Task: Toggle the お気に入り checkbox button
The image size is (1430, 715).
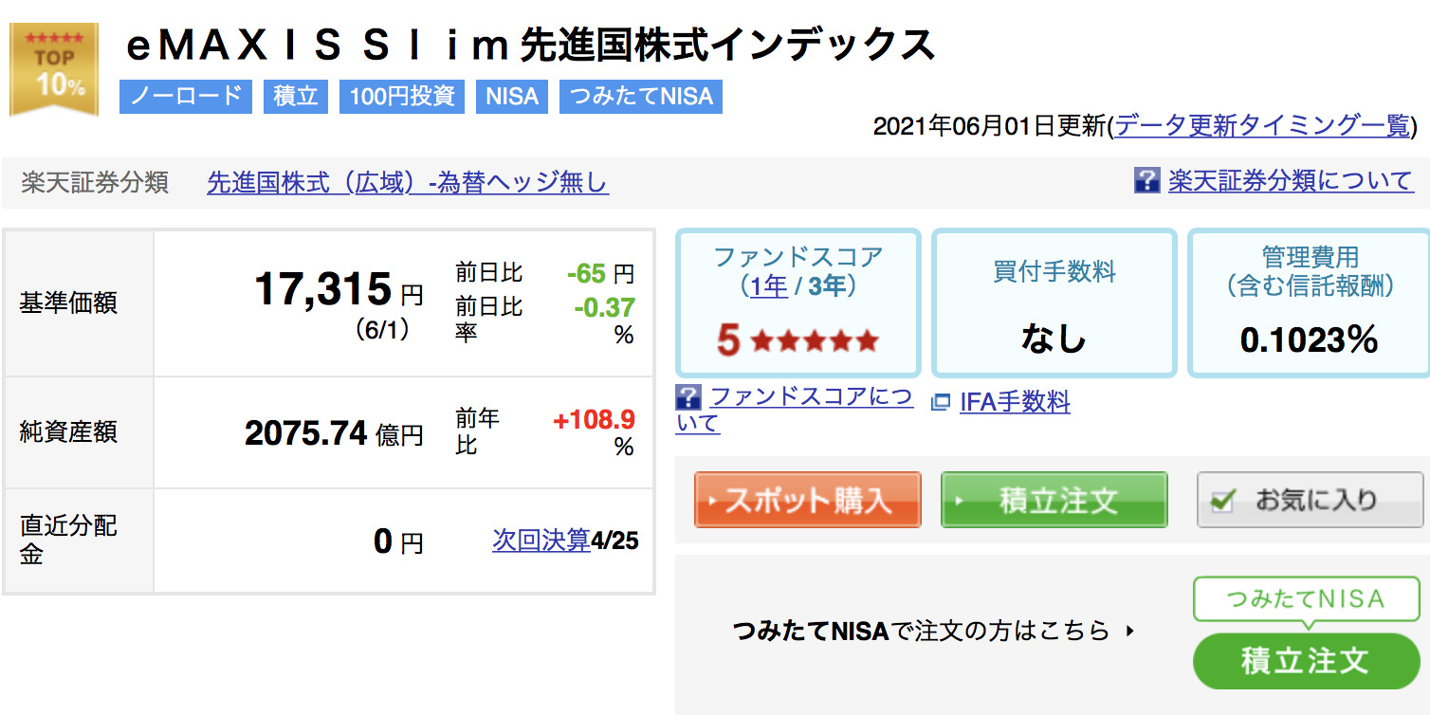Action: tap(1310, 500)
